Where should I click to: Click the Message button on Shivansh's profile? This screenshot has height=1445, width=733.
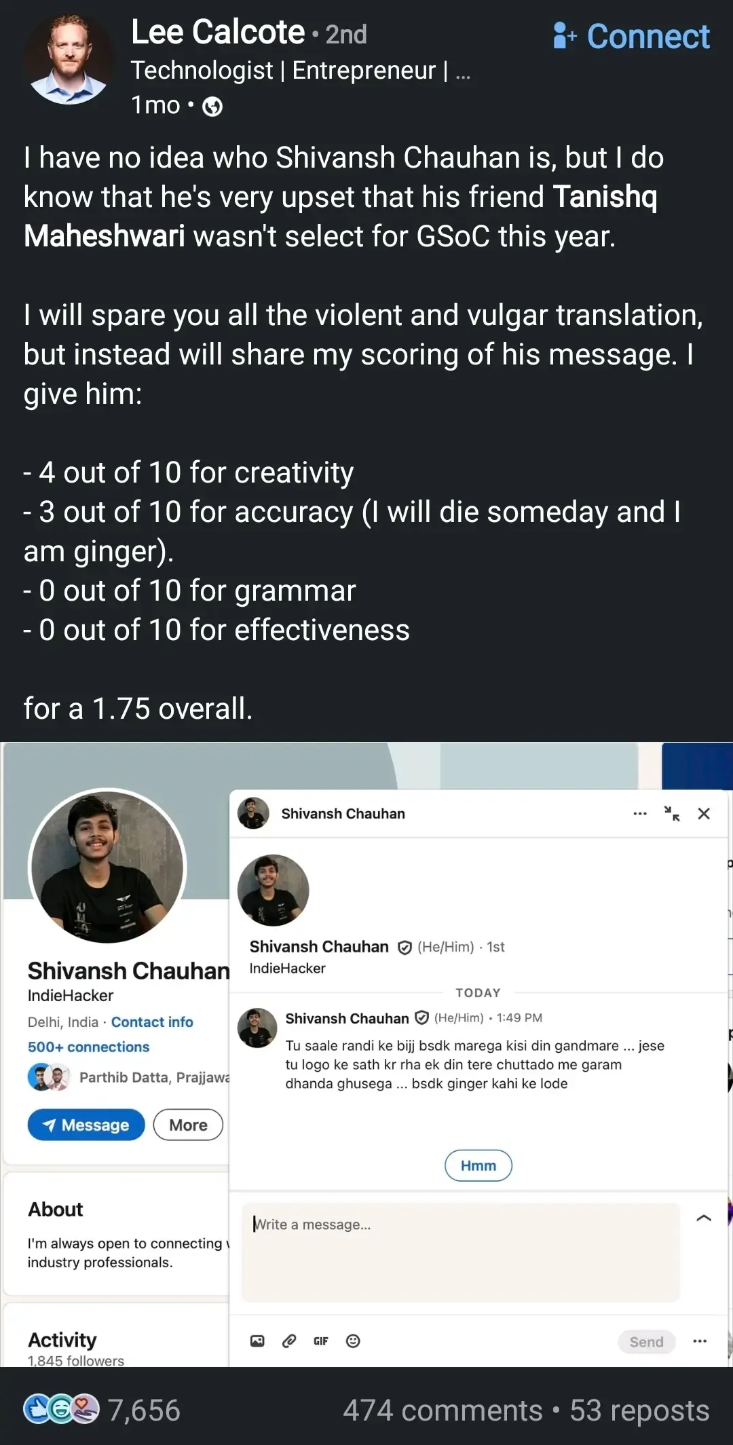pos(86,1125)
